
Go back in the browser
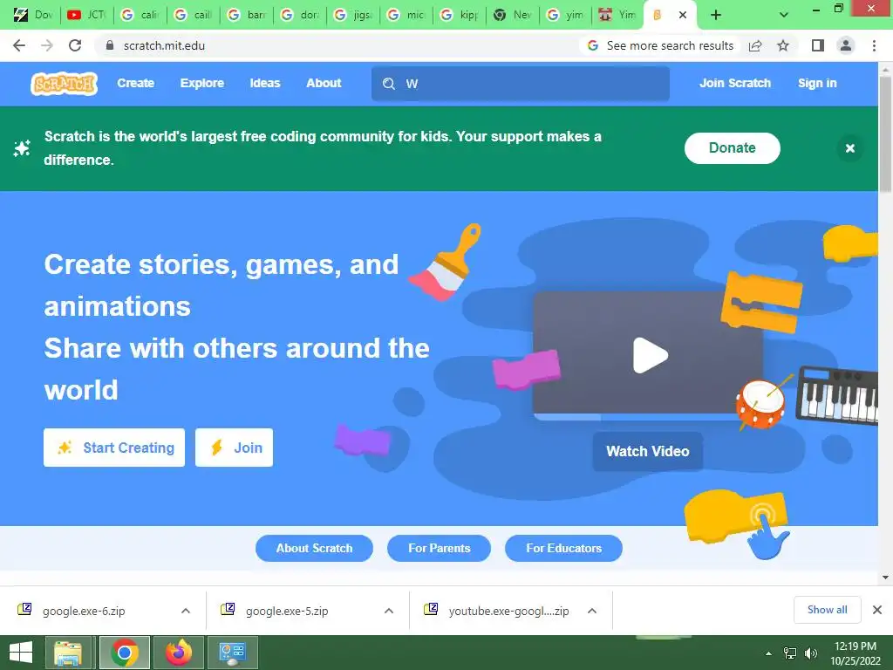(x=19, y=45)
